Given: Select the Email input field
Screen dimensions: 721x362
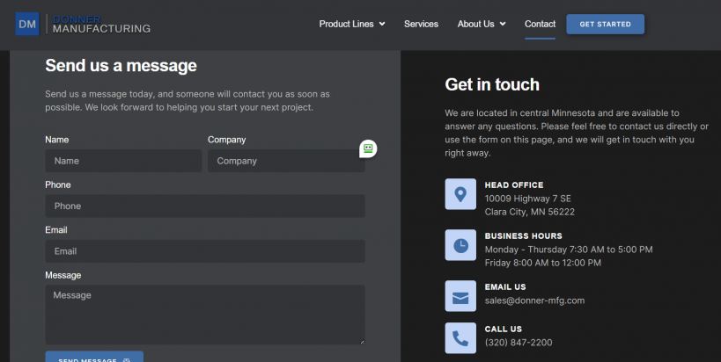Looking at the screenshot, I should pos(204,251).
